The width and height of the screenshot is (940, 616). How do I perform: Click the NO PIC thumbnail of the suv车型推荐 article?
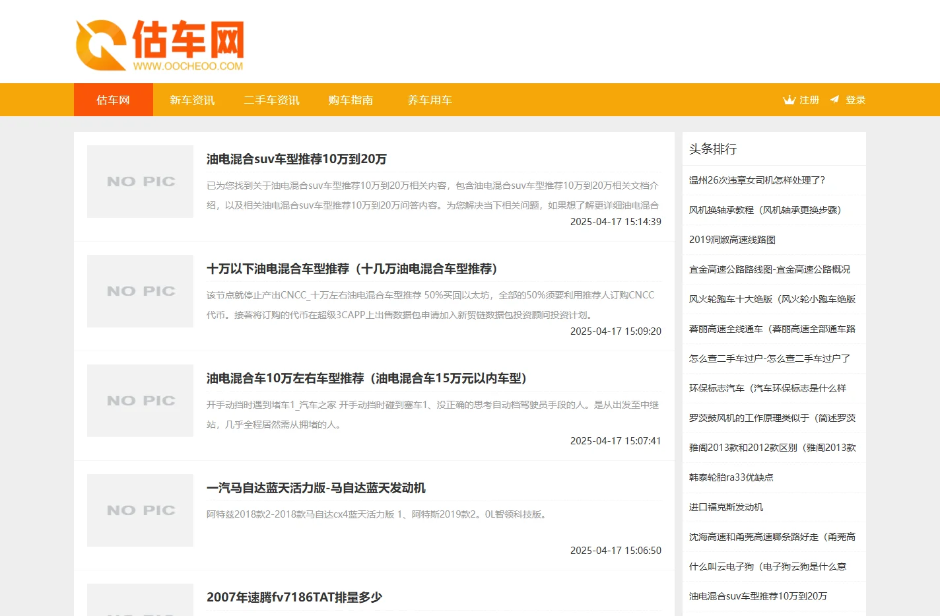tap(140, 182)
